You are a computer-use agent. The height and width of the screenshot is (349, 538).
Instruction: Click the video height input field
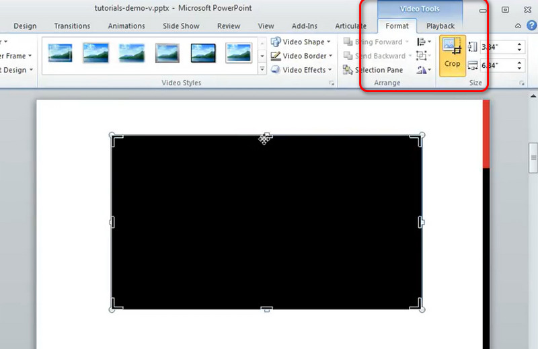coord(497,47)
